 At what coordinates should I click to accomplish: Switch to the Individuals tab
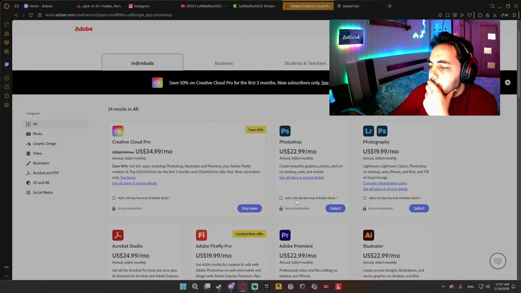click(142, 63)
